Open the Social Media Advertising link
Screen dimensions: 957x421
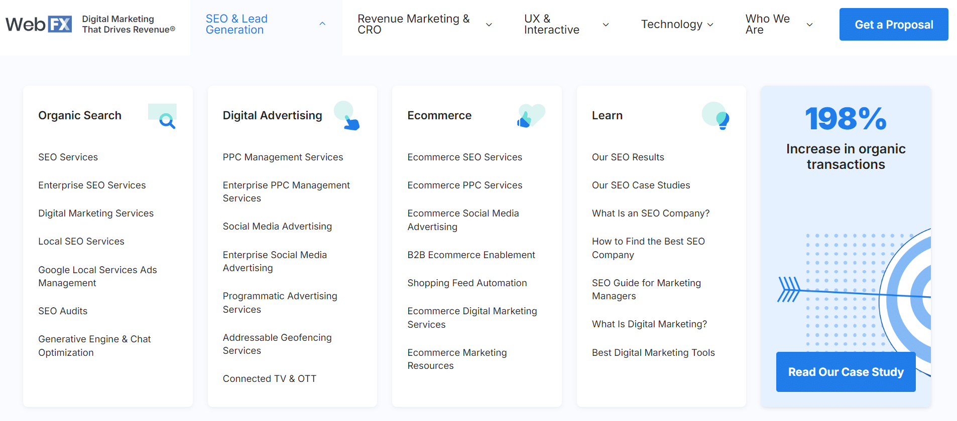point(277,226)
